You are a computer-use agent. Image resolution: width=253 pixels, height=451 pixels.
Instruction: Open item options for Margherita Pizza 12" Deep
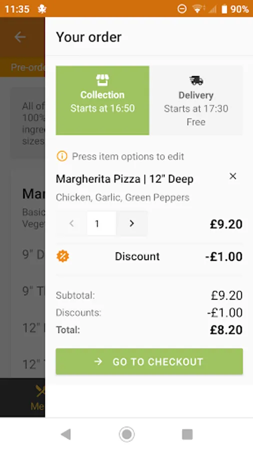click(x=124, y=179)
